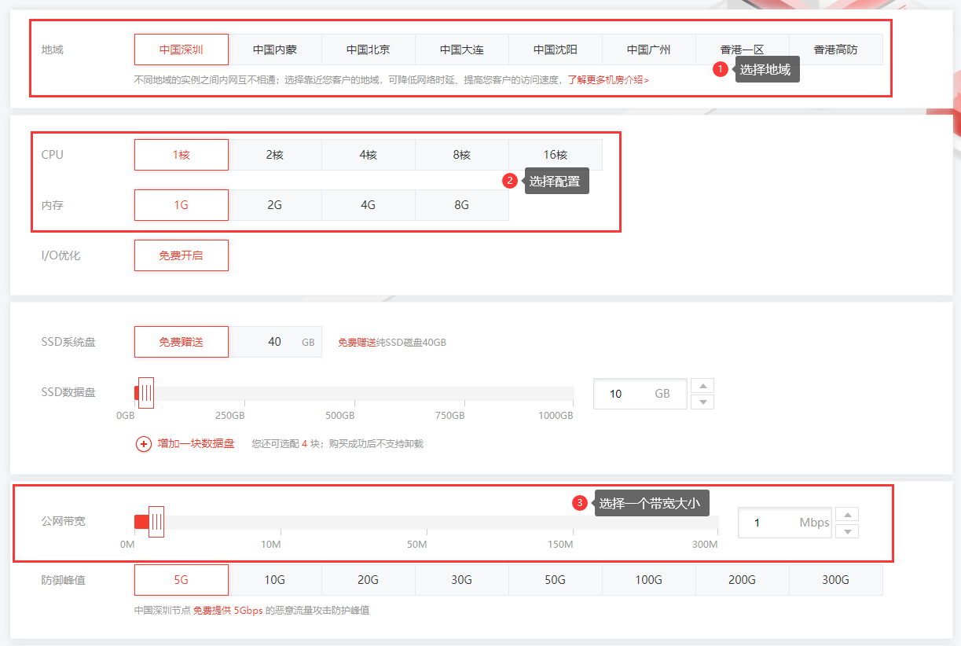The height and width of the screenshot is (646, 961).
Task: Select the 中国北京 region option
Action: click(369, 49)
